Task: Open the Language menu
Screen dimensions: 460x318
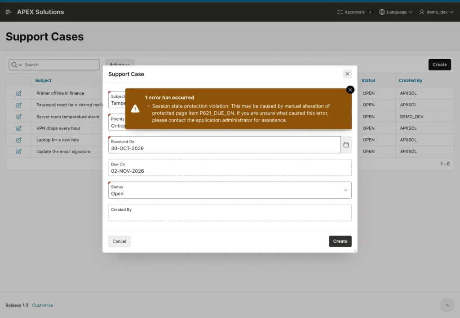Action: [396, 12]
